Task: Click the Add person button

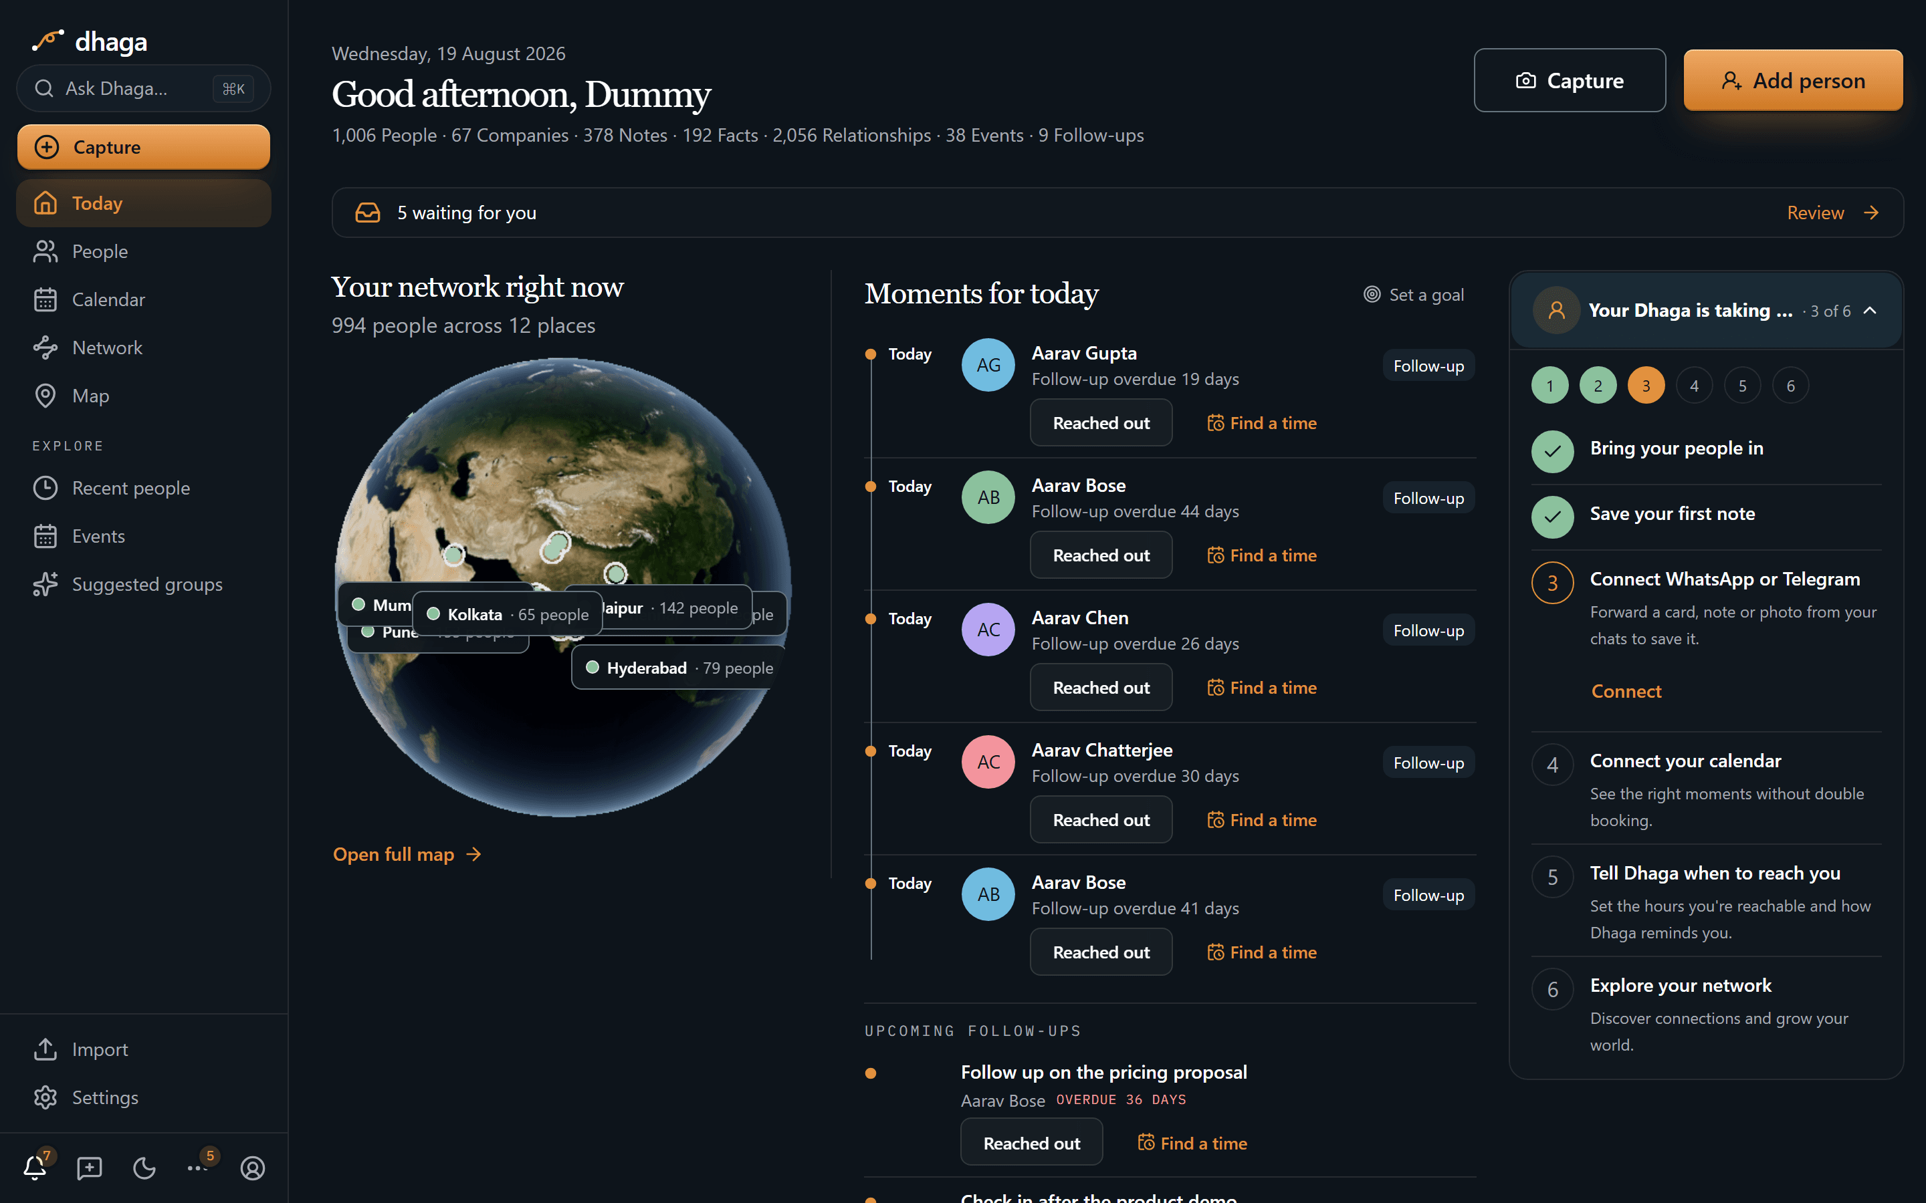Action: [1793, 80]
